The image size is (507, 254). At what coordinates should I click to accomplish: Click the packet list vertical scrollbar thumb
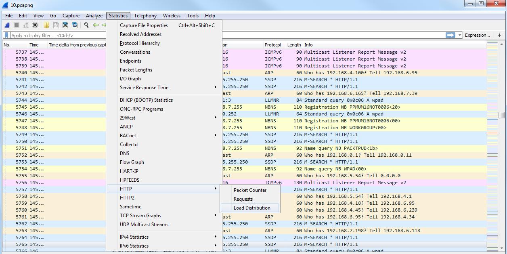[x=501, y=115]
